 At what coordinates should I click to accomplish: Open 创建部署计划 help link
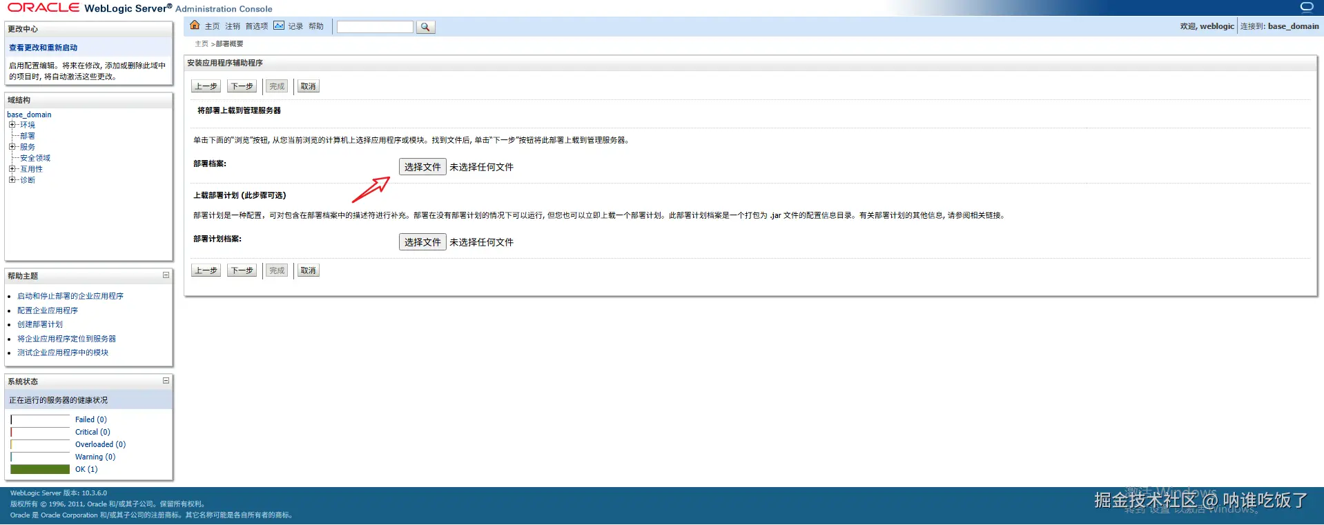coord(40,324)
